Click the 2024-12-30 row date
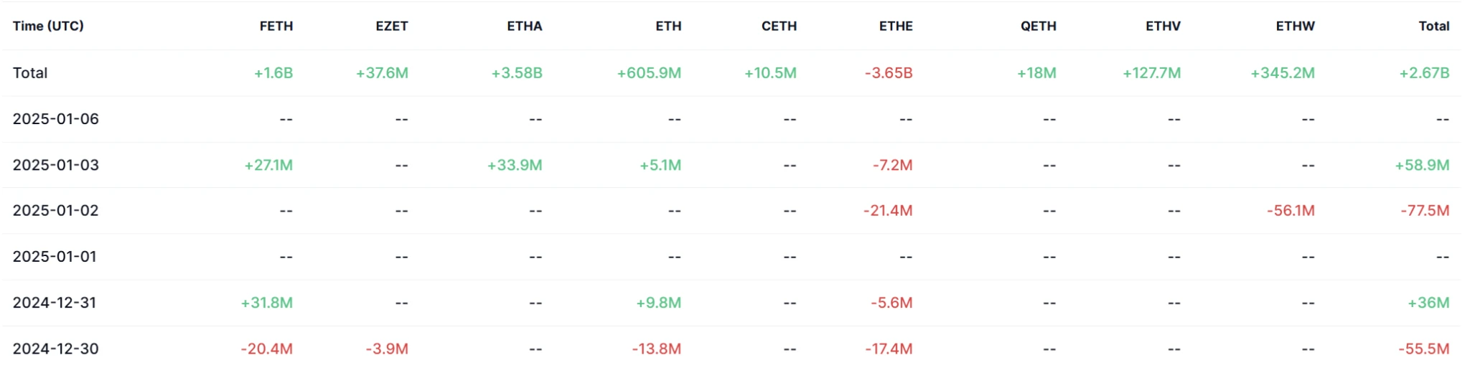The width and height of the screenshot is (1470, 368). 56,349
